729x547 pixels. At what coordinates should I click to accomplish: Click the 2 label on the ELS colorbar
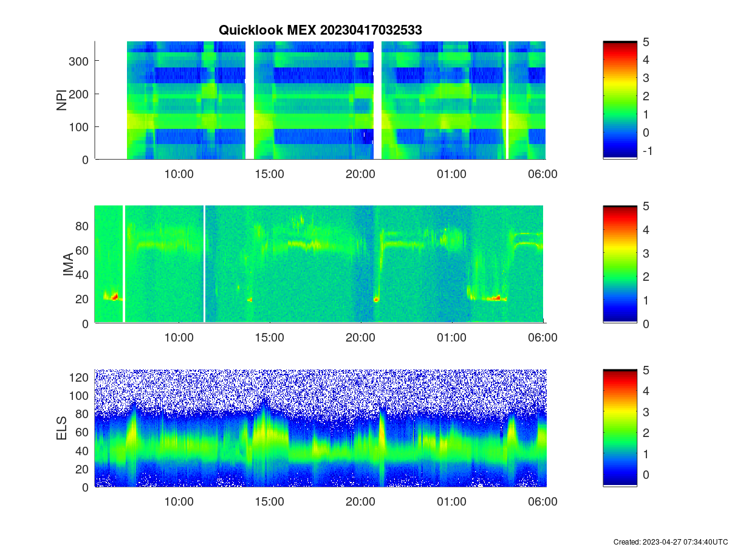(646, 432)
